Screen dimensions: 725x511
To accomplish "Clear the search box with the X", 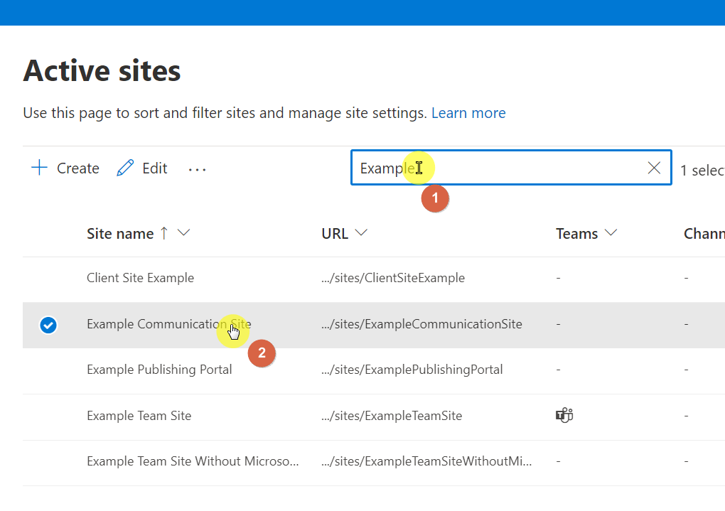I will [x=654, y=168].
